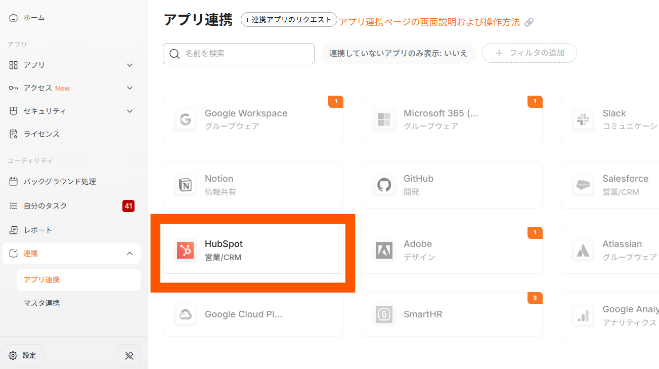Click the Google Workspace logo icon

coord(185,119)
